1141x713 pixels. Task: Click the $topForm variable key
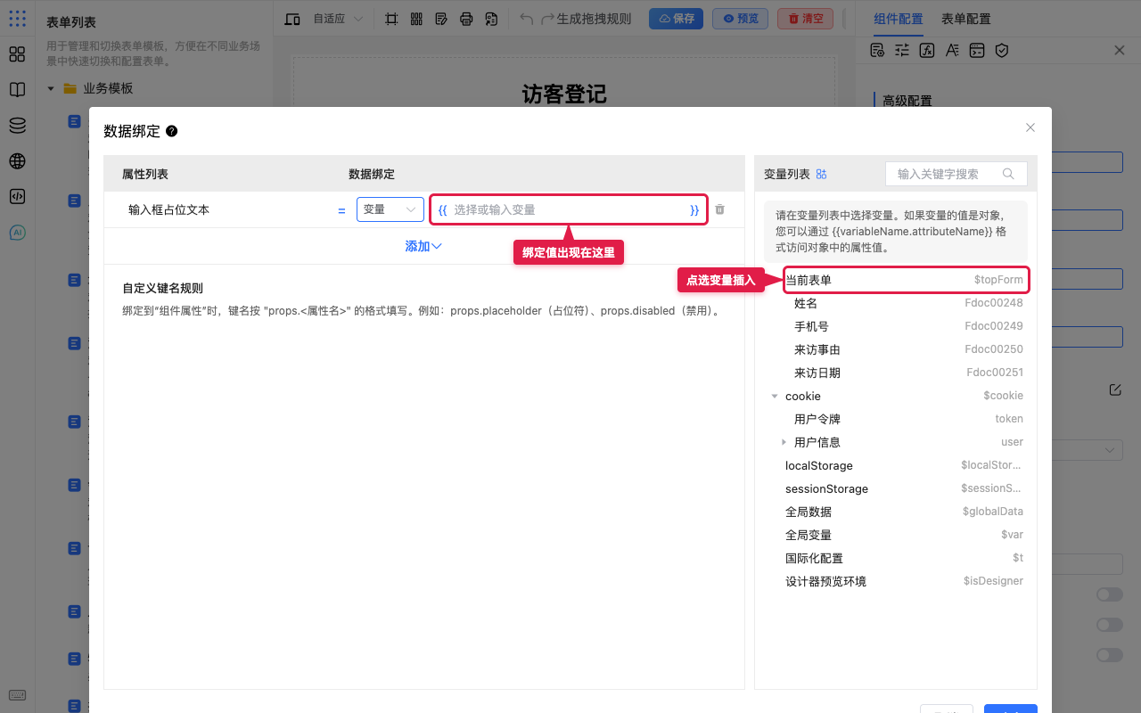[x=998, y=280]
